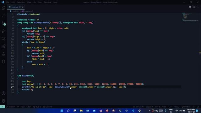The image size is (201, 113).
Task: Show hidden system tray icons chevron
Action: [149, 111]
